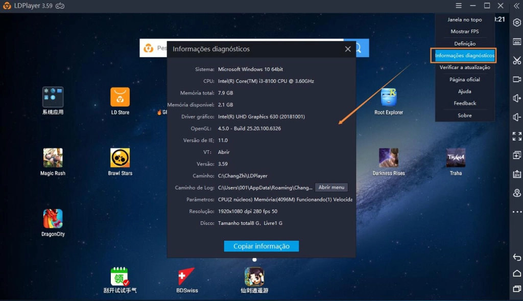The width and height of the screenshot is (523, 301).
Task: Click the VT value 'Abrir'
Action: [224, 152]
